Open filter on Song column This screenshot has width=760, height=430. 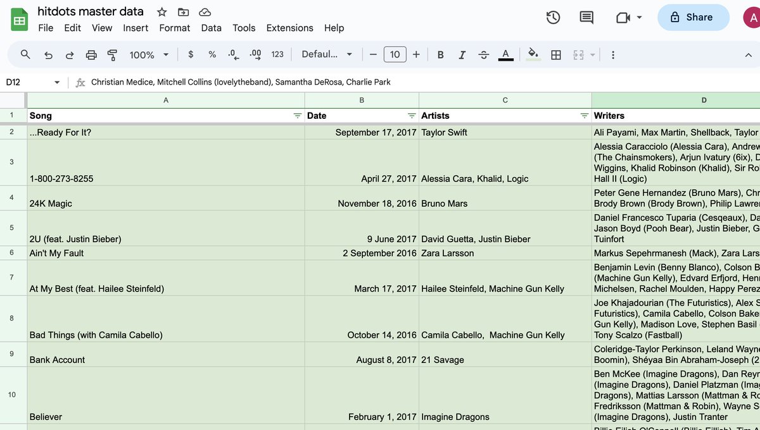tap(298, 116)
